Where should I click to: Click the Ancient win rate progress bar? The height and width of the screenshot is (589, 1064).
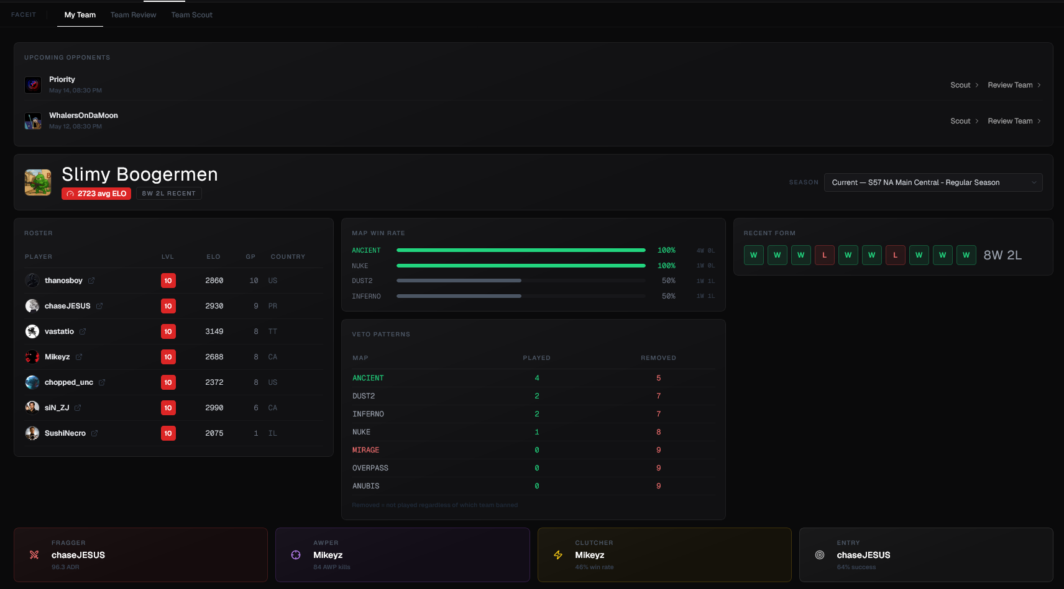pos(521,250)
